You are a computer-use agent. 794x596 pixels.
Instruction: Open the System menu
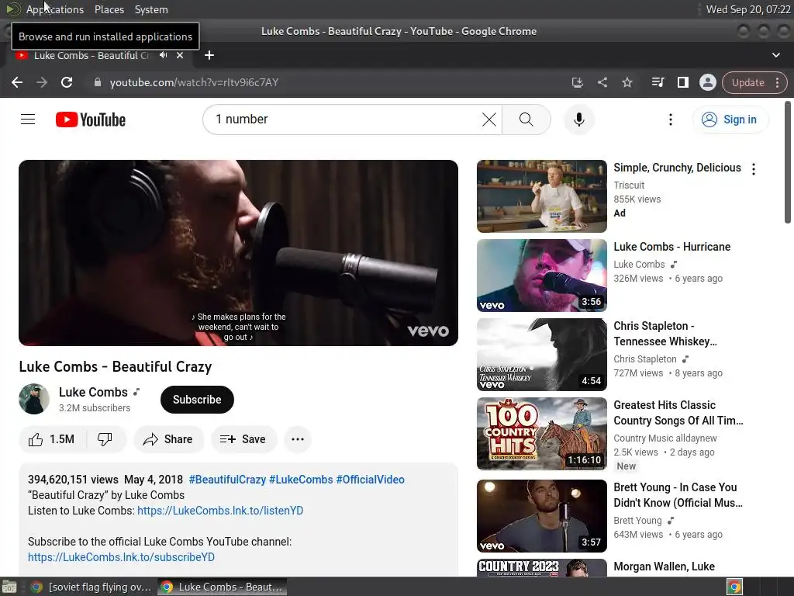click(x=151, y=9)
